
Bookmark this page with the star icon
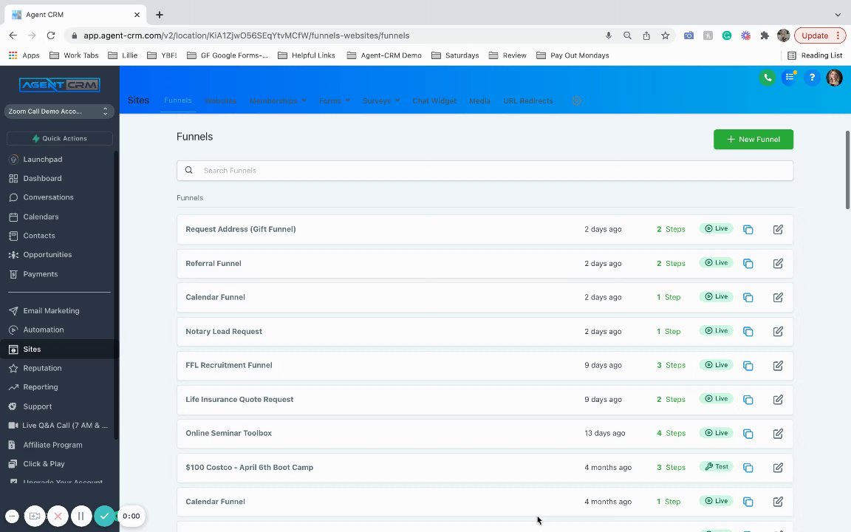665,35
